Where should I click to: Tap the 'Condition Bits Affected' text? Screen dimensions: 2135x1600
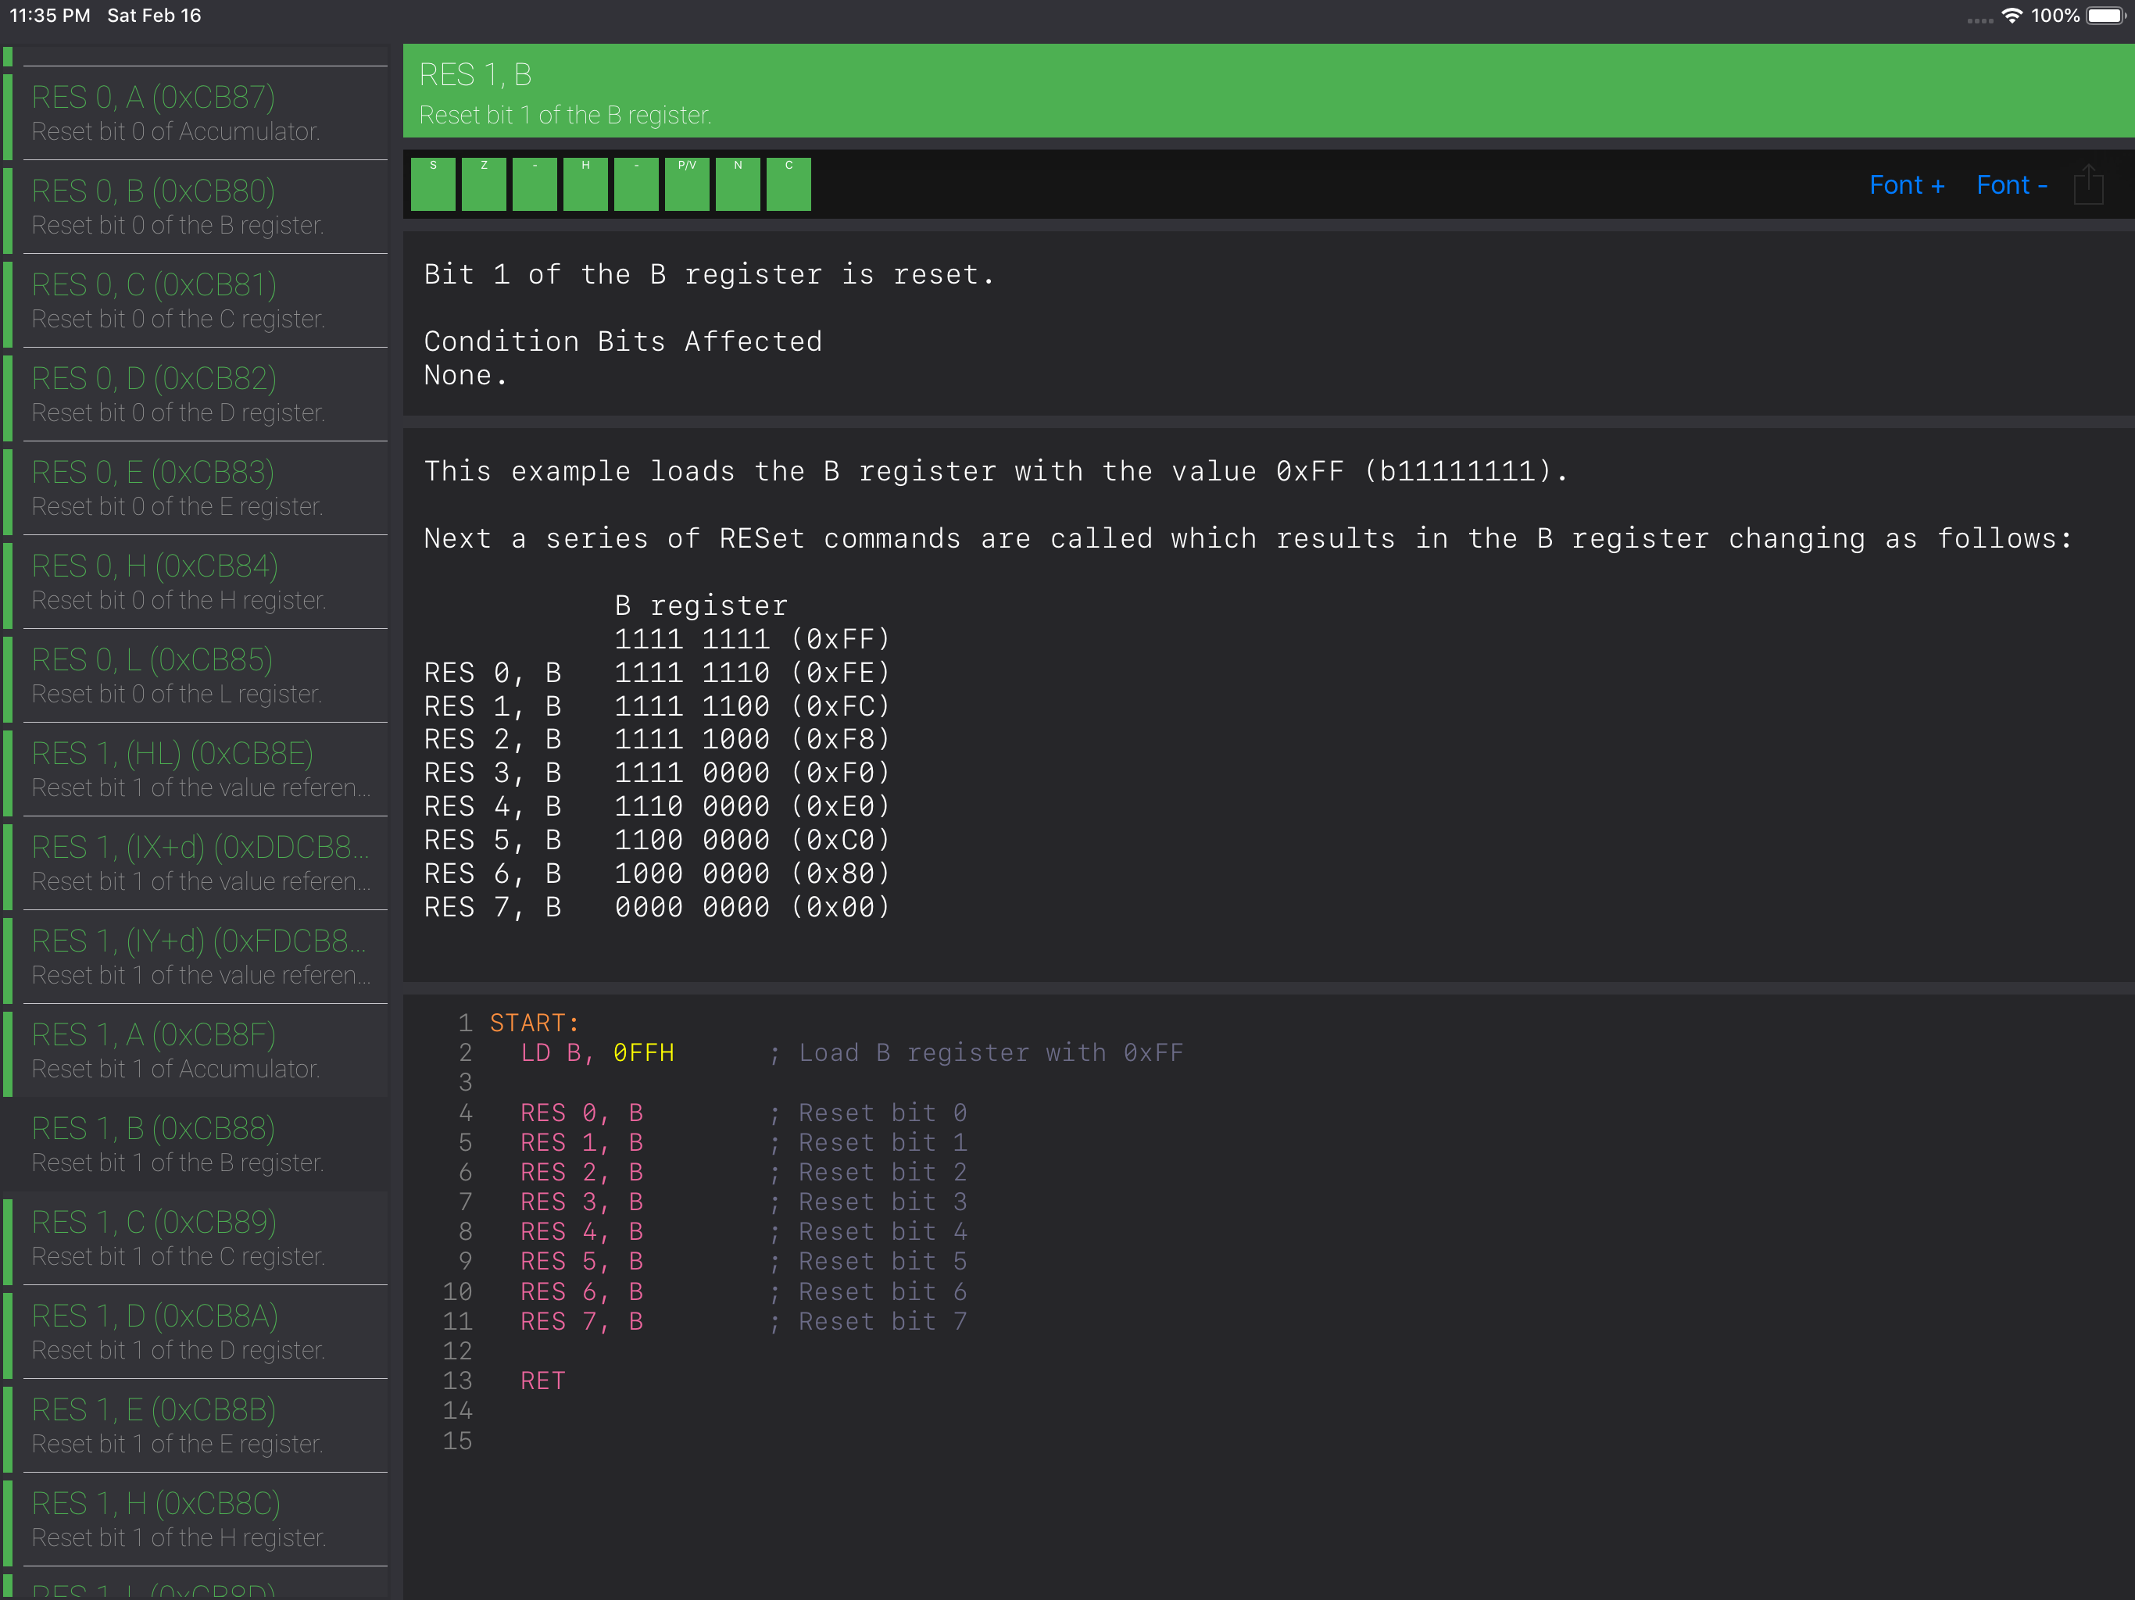tap(623, 341)
